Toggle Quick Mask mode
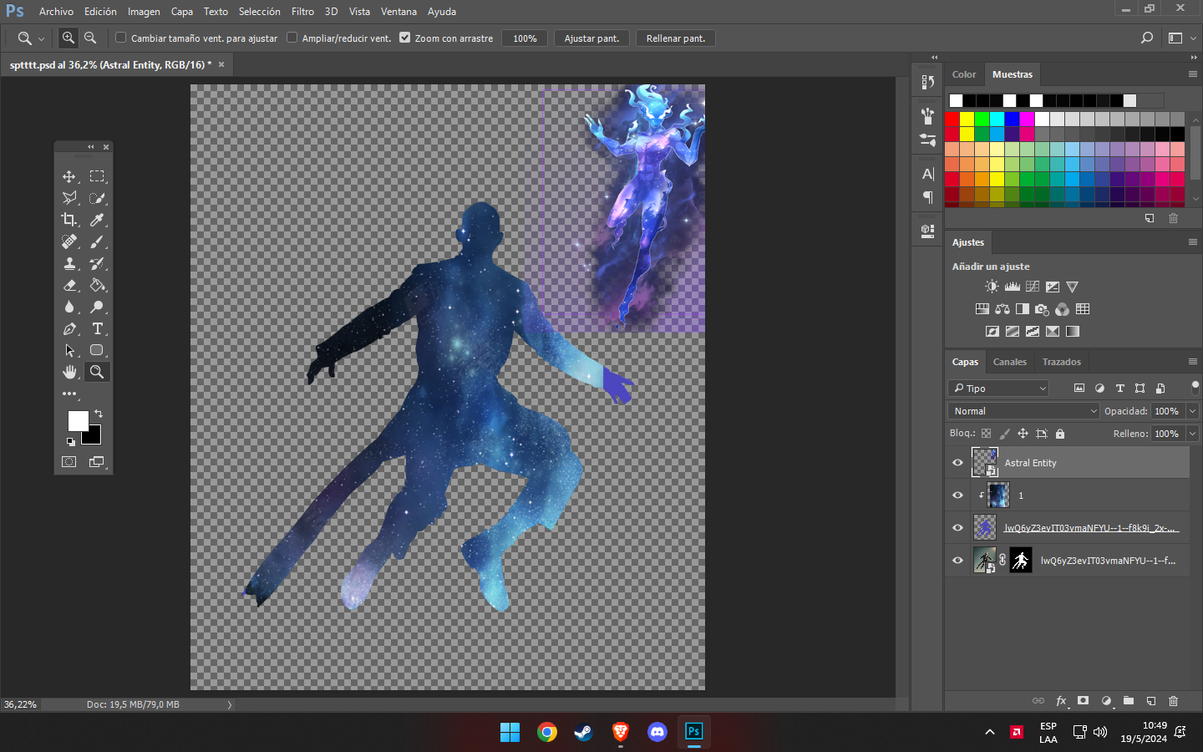1203x752 pixels. coord(69,462)
